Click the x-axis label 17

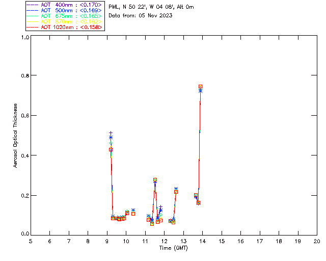tap(260, 241)
